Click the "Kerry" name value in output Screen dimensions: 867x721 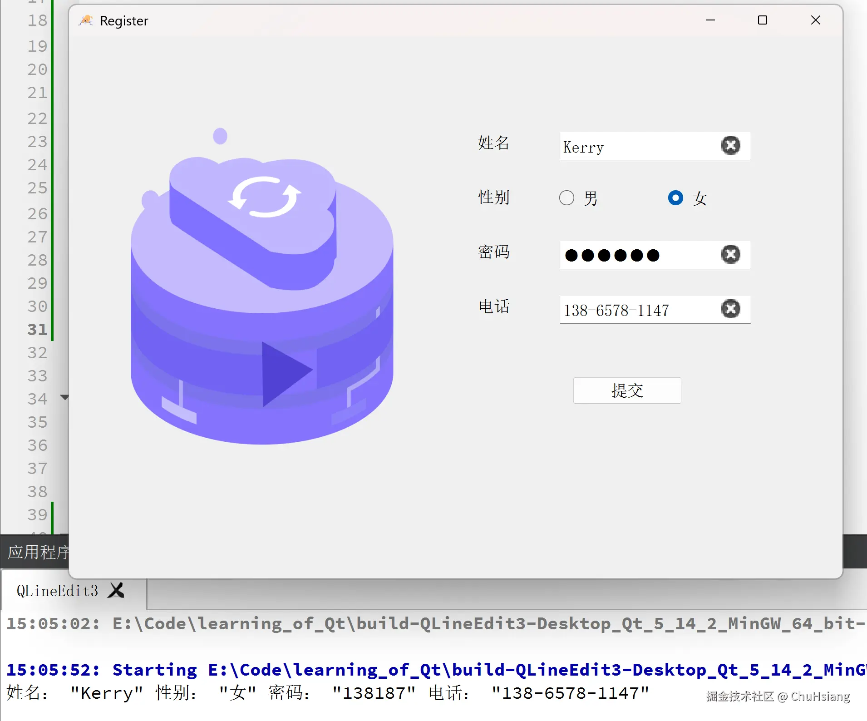click(x=107, y=693)
